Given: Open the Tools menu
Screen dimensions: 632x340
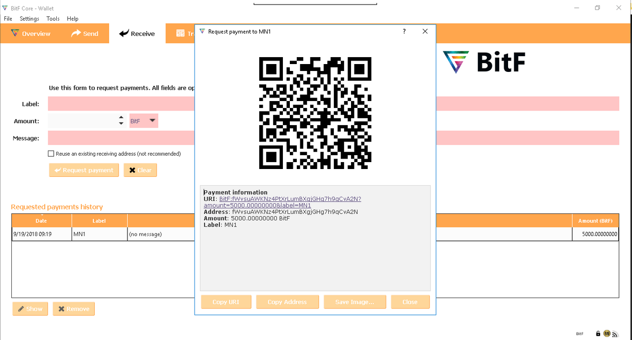Looking at the screenshot, I should (x=53, y=19).
